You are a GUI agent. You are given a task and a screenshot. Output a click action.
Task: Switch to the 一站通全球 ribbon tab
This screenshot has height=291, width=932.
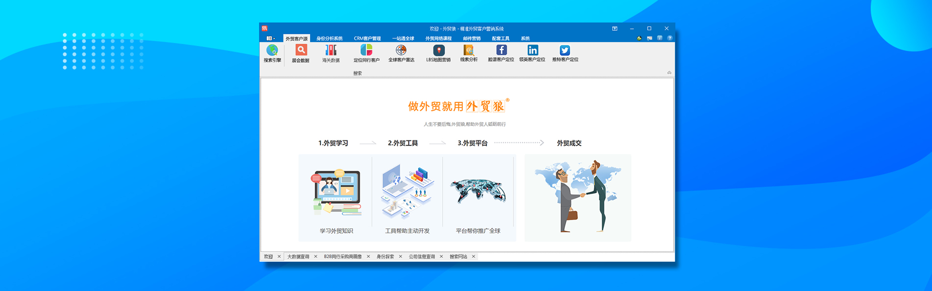click(403, 39)
